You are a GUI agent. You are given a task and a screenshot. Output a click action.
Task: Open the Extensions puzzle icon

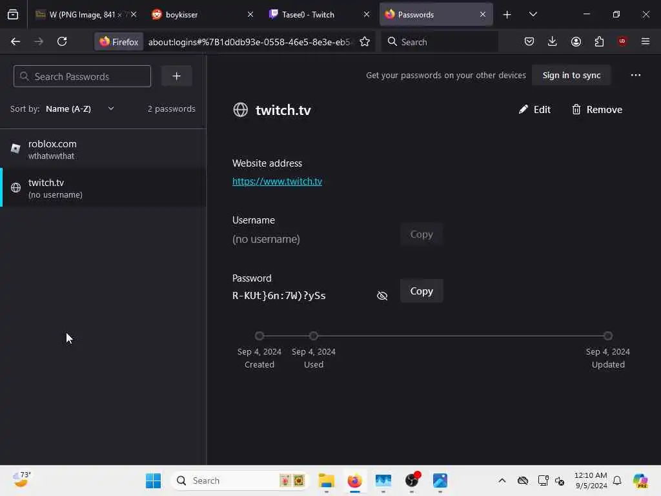[x=599, y=41]
